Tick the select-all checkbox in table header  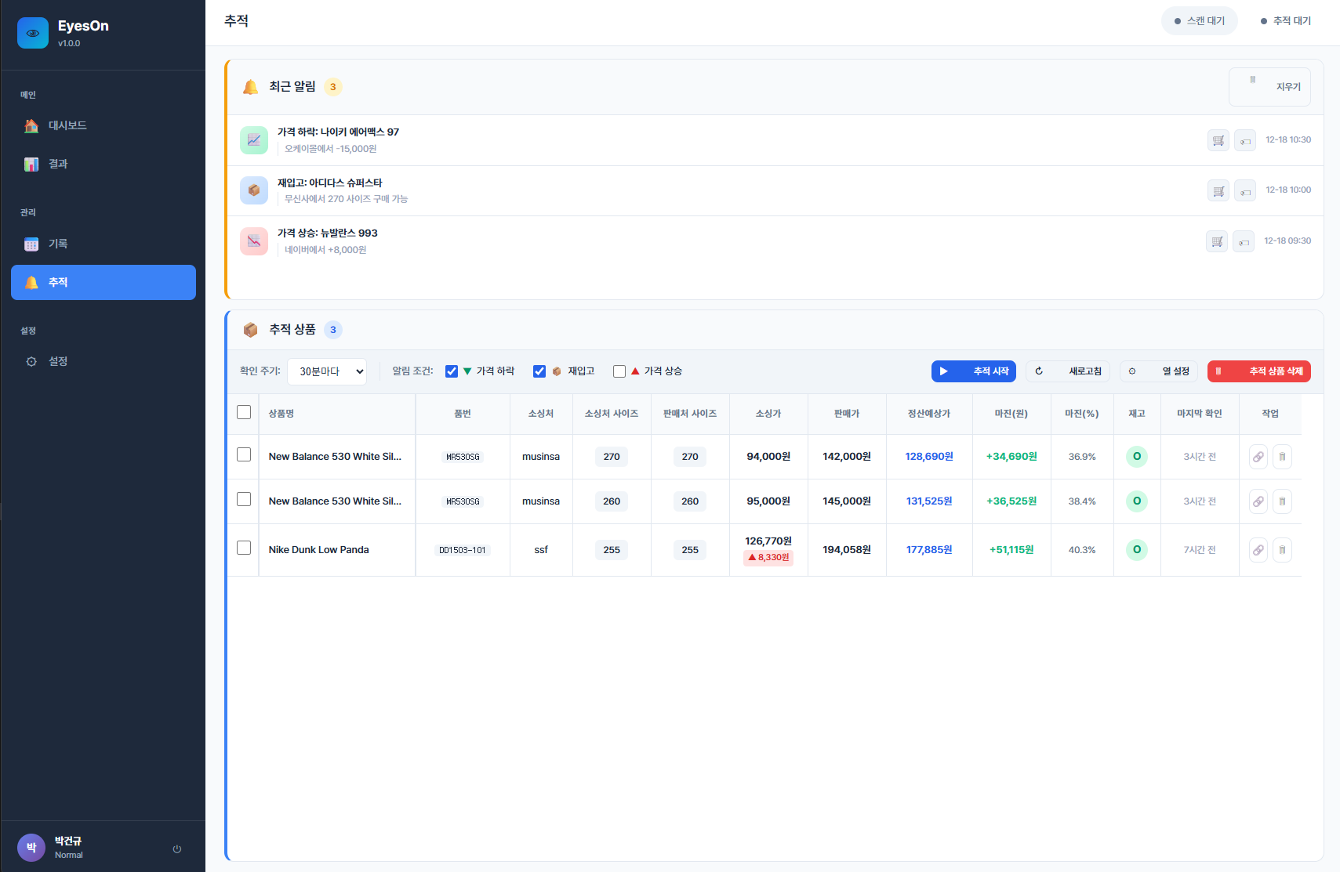(x=244, y=412)
